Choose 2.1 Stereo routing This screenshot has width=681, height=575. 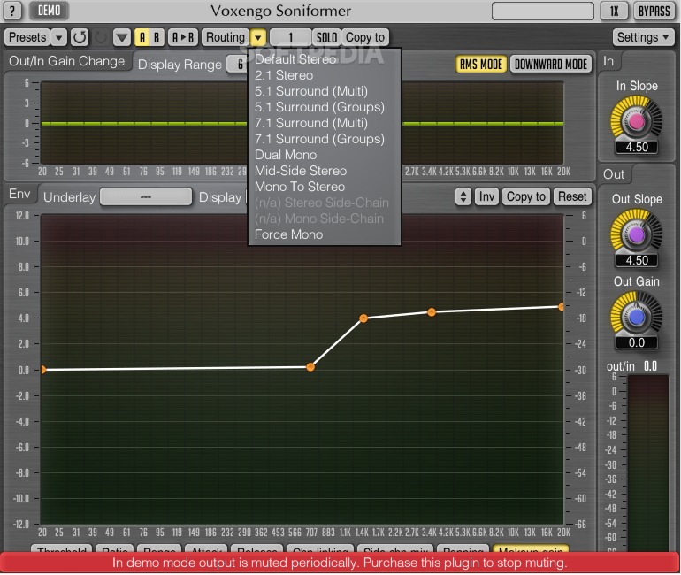[324, 75]
